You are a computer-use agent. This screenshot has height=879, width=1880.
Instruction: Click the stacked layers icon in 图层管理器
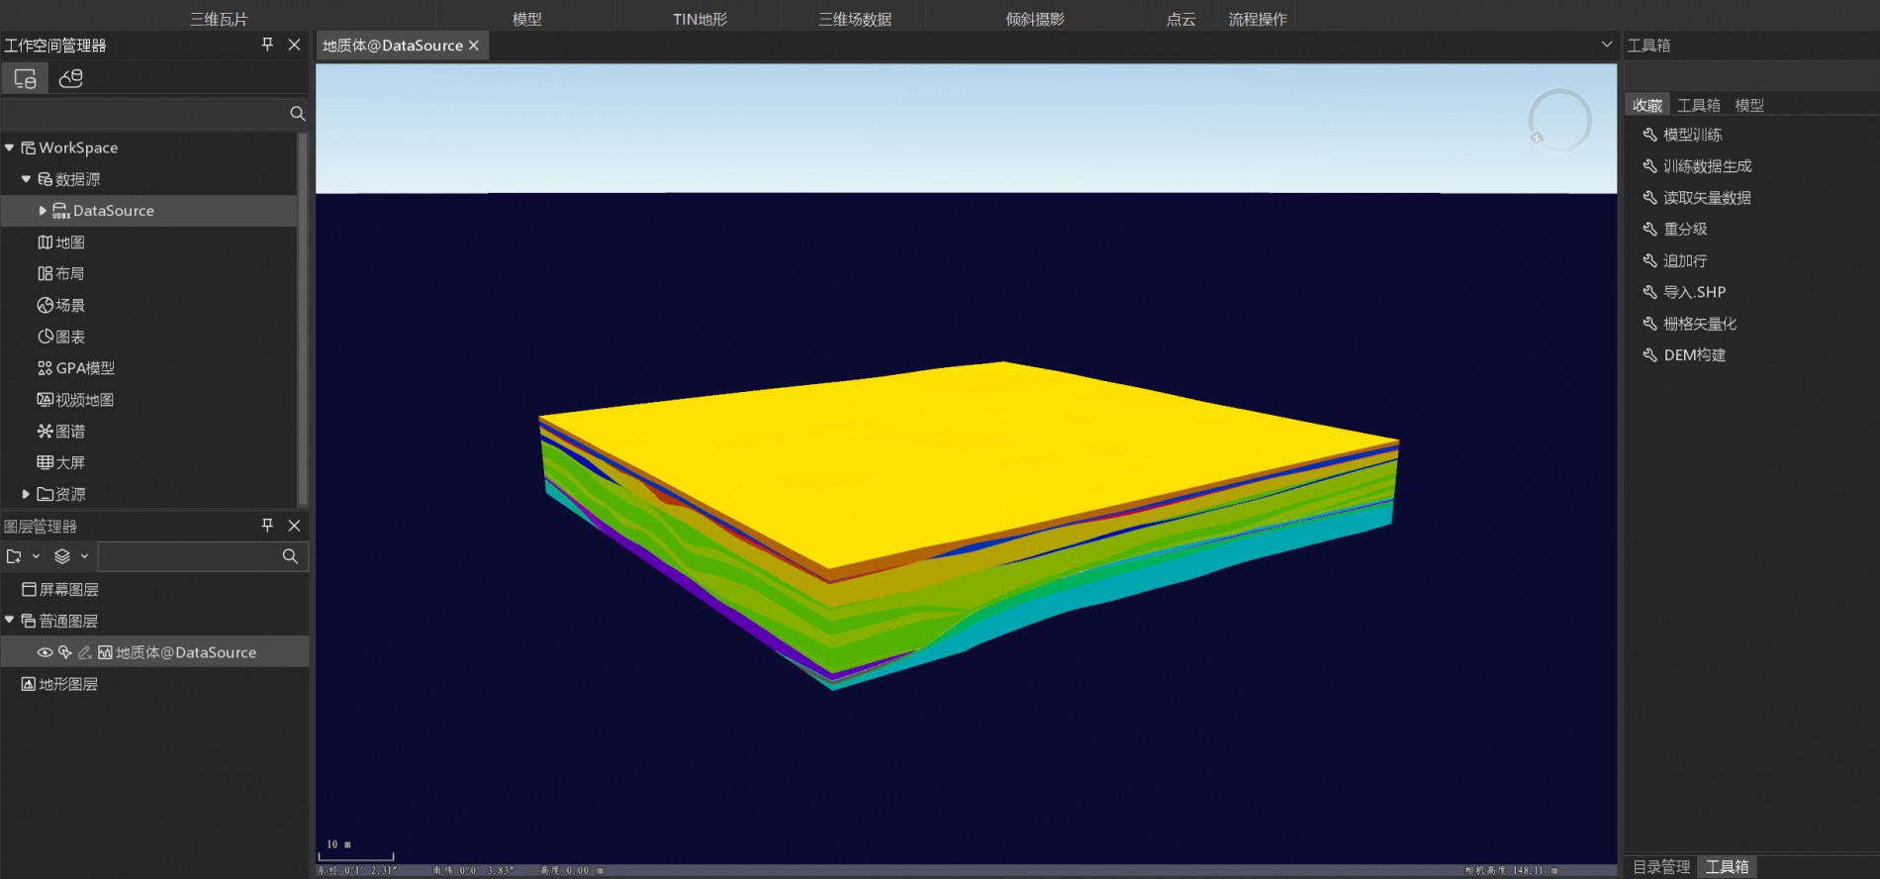(x=62, y=556)
